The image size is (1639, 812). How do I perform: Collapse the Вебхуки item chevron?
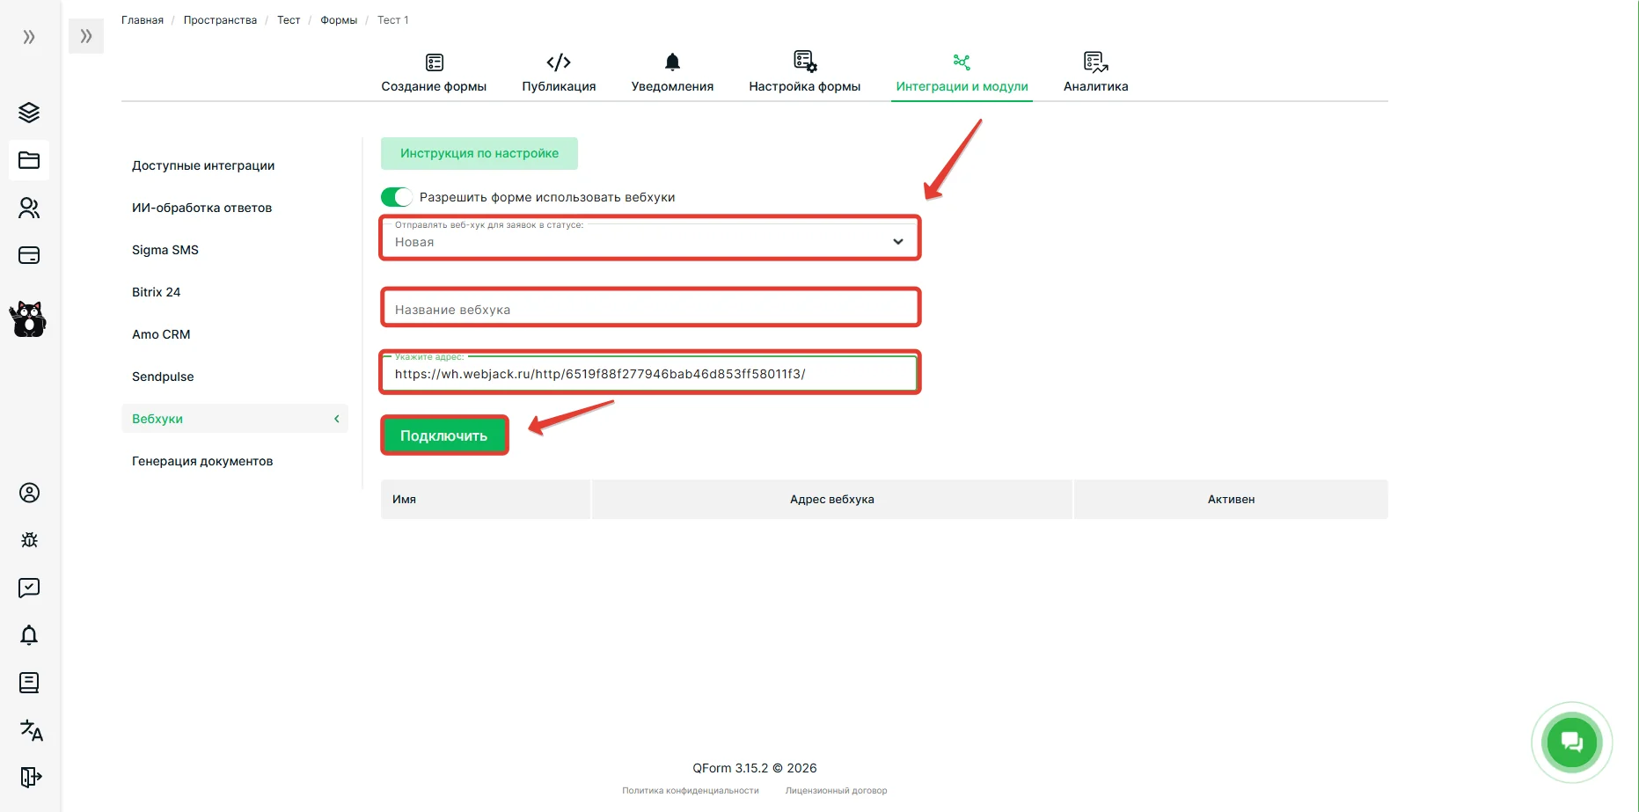337,419
